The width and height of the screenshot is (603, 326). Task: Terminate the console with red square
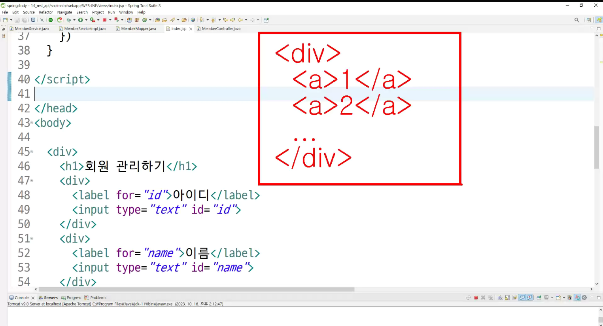point(476,298)
